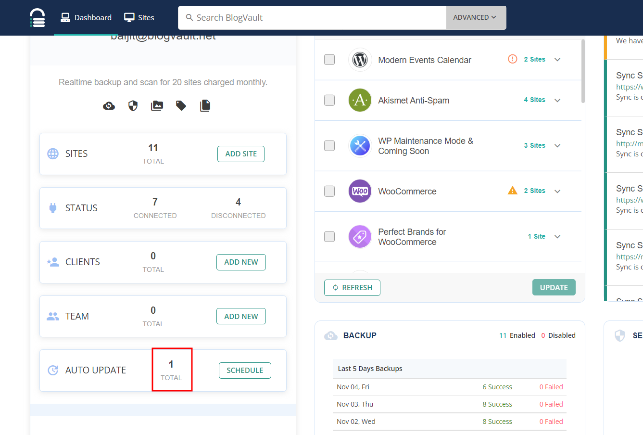Viewport: 643px width, 435px height.
Task: Open the ADVANCED search dropdown
Action: click(476, 18)
